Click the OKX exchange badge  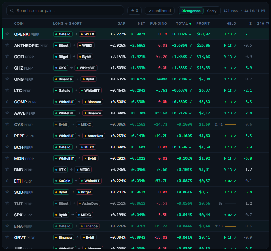pos(61,68)
